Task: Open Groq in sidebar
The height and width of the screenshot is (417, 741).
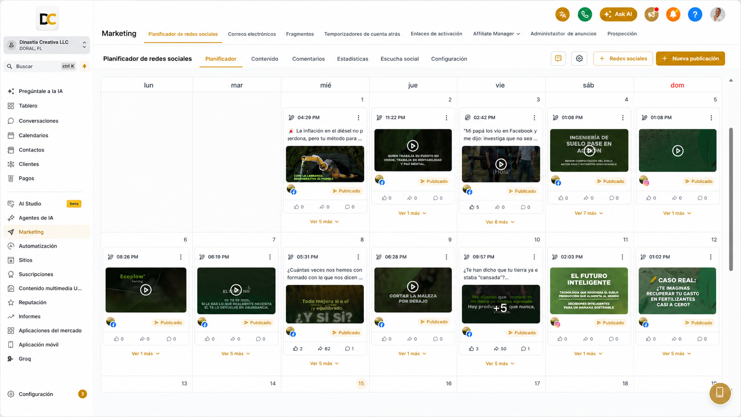Action: (47, 359)
